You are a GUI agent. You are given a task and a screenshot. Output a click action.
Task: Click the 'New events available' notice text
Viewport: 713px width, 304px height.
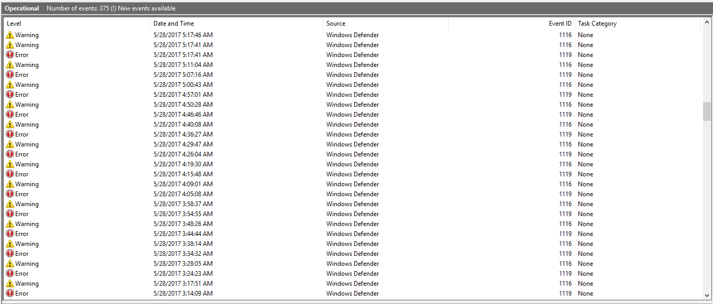coord(147,8)
